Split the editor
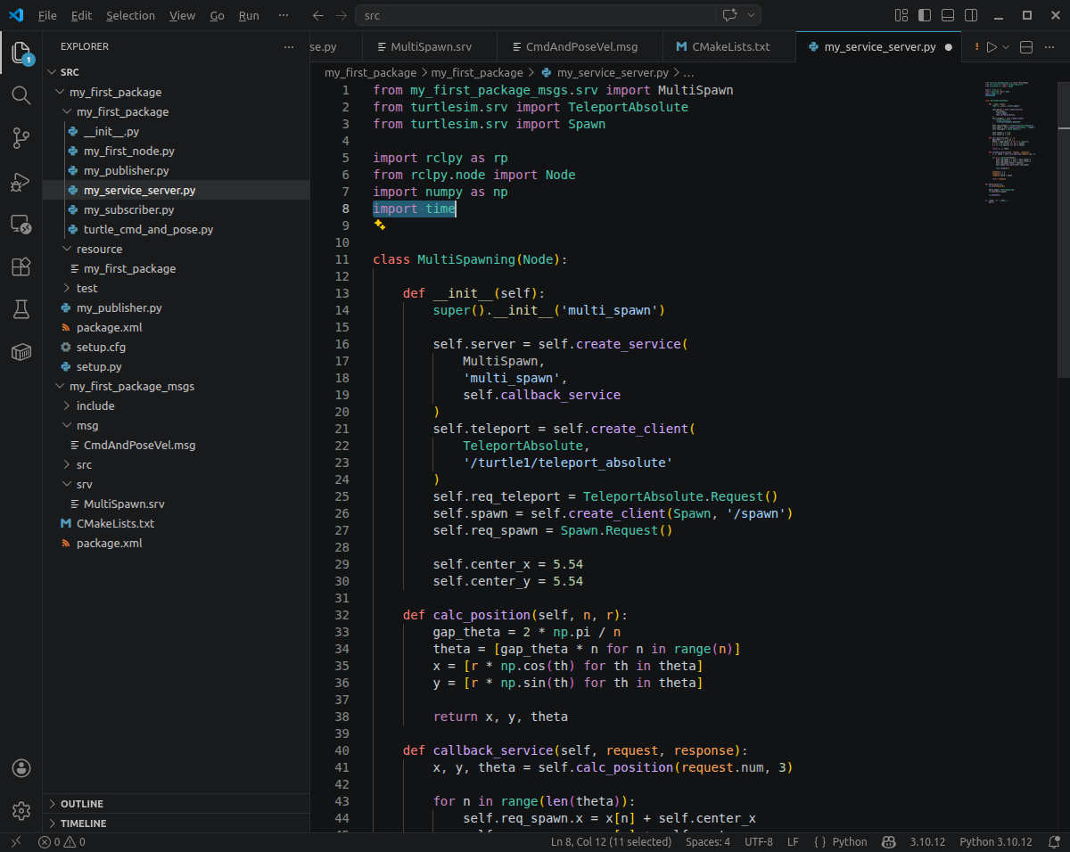 point(1026,47)
